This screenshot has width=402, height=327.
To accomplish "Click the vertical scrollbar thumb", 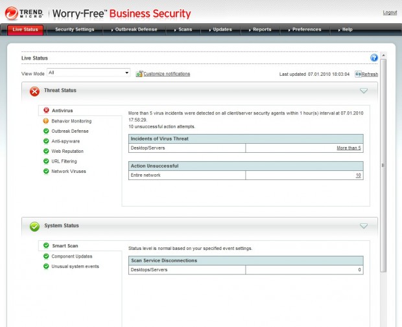I will [383, 165].
